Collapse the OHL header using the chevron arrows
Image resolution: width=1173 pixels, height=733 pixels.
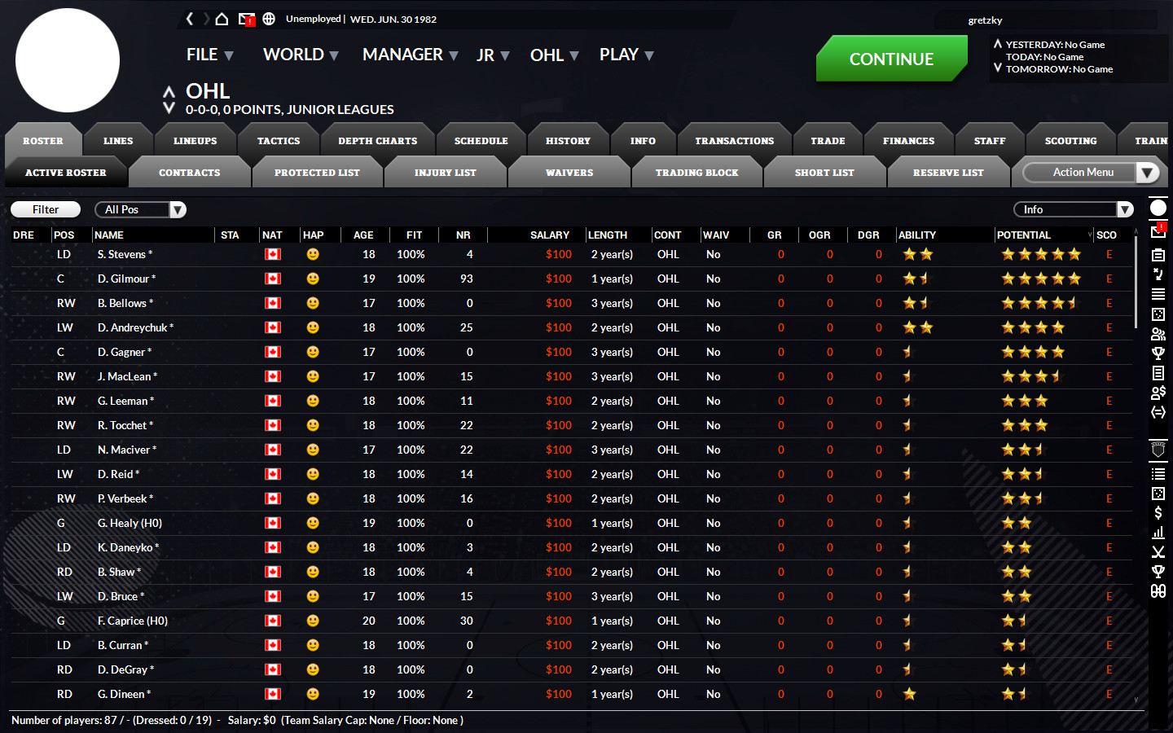[x=169, y=92]
